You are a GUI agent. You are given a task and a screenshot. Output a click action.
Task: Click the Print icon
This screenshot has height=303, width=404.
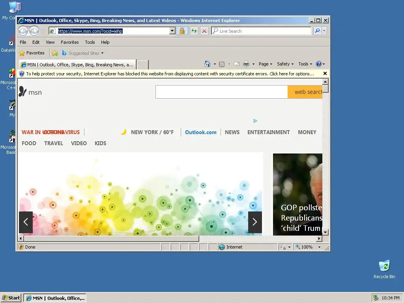(x=246, y=64)
